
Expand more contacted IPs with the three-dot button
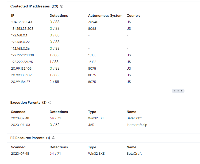tap(178, 91)
